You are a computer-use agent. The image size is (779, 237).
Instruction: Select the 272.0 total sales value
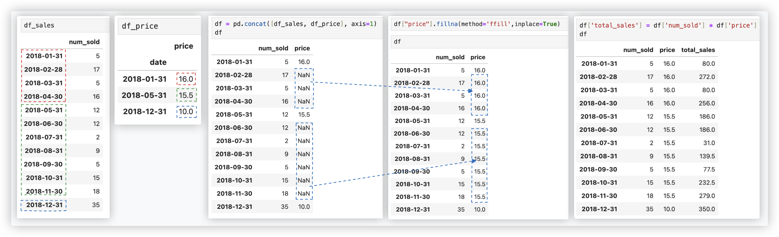(x=707, y=77)
